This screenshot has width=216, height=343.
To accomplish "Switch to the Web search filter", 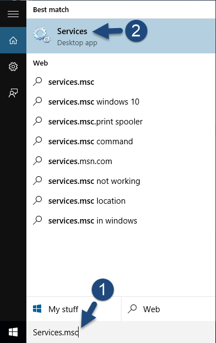I will pos(168,309).
